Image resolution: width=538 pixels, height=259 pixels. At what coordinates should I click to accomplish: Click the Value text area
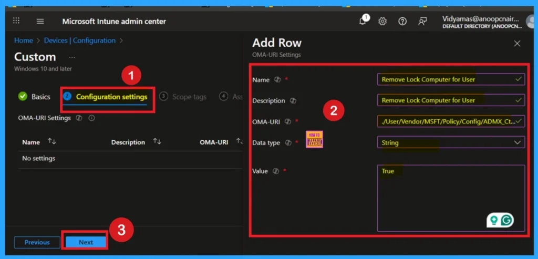451,198
